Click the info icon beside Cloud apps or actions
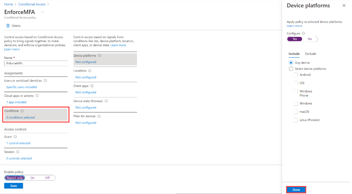The width and height of the screenshot is (352, 194). click(37, 96)
